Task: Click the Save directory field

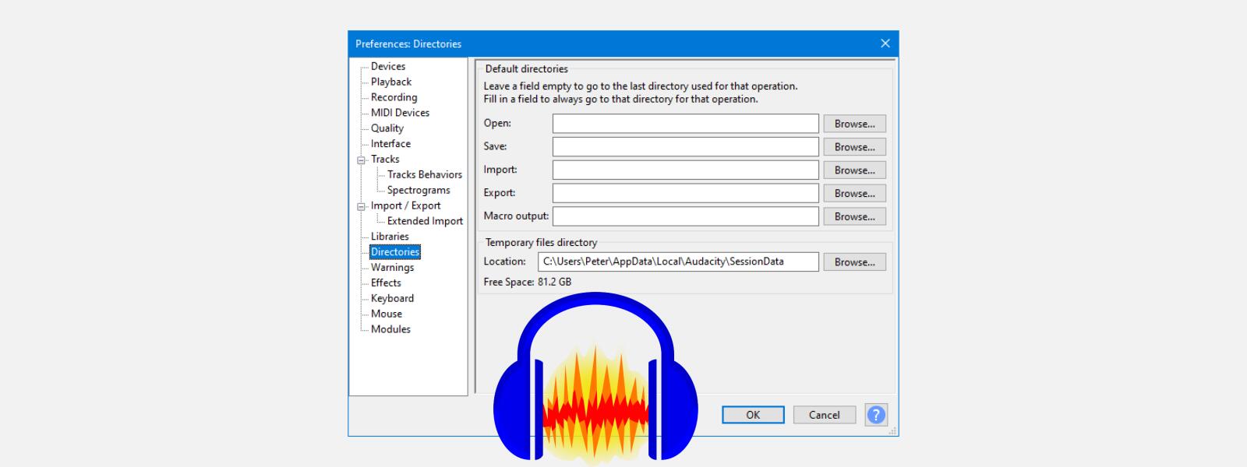Action: click(686, 146)
